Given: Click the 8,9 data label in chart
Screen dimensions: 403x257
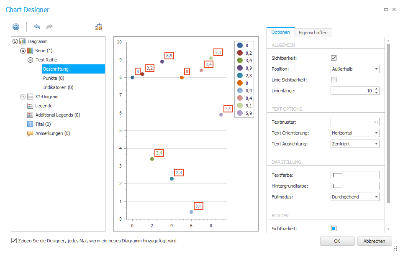Looking at the screenshot, I should click(169, 56).
